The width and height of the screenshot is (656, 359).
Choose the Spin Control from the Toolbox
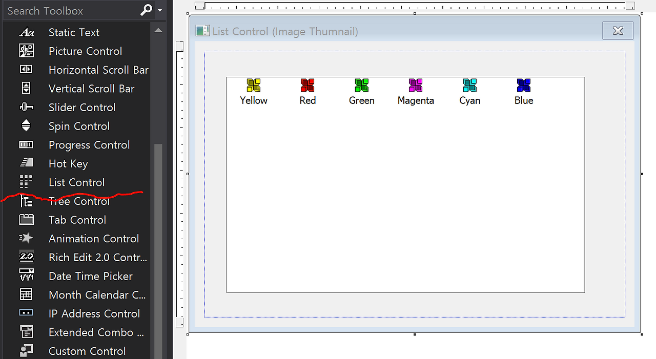78,125
